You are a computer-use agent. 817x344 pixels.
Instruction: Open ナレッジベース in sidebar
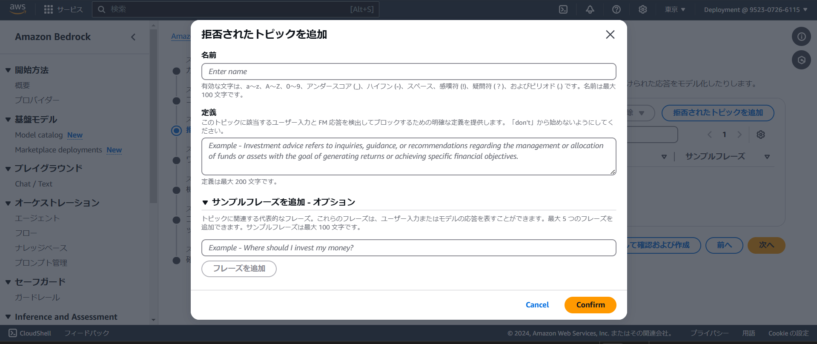coord(41,248)
